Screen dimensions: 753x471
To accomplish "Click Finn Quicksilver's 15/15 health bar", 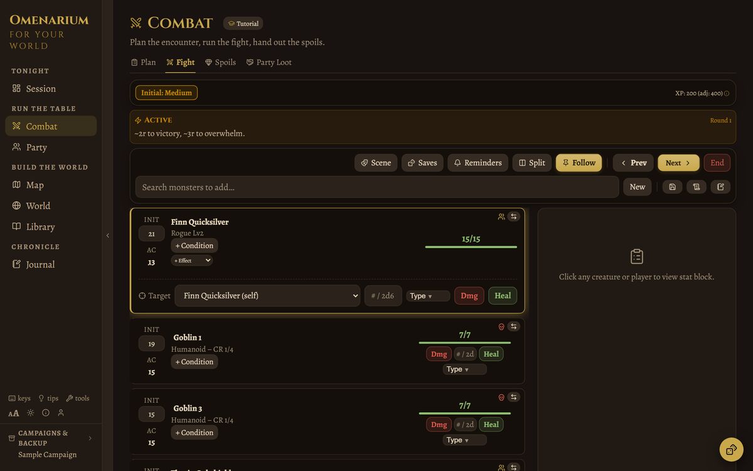I will pos(471,247).
